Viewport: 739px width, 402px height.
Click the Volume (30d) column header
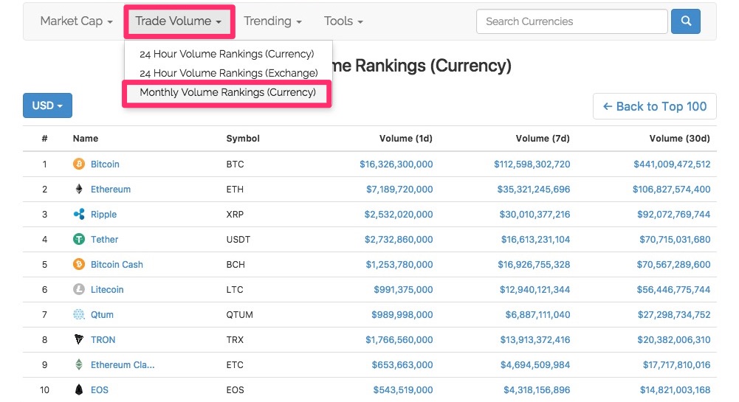click(x=680, y=139)
